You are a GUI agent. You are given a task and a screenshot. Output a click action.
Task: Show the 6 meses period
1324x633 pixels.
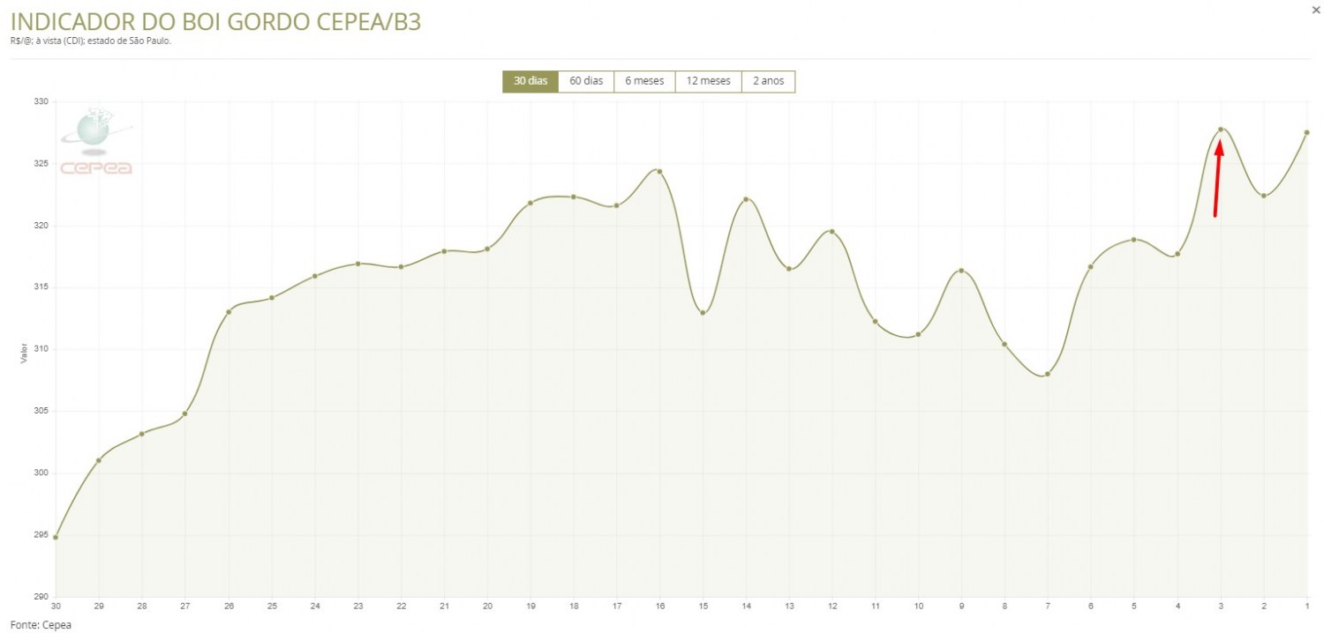click(x=644, y=81)
